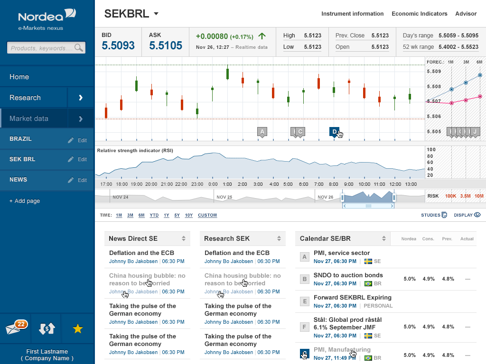Click the search magnifier icon
Viewport: 486px width, 364px height.
click(x=79, y=48)
